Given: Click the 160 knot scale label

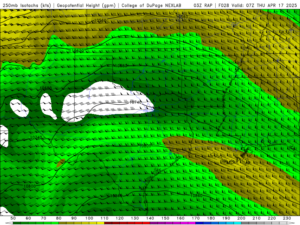Looking at the screenshot, I should tap(181, 218).
